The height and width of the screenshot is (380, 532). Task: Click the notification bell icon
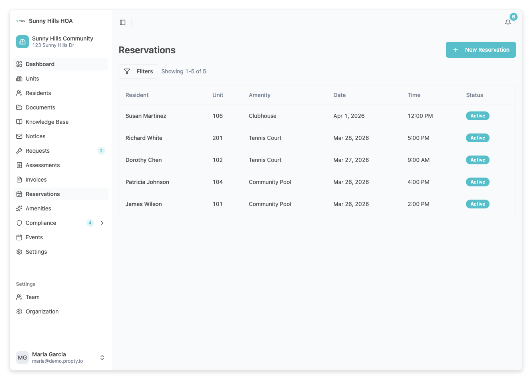point(507,22)
